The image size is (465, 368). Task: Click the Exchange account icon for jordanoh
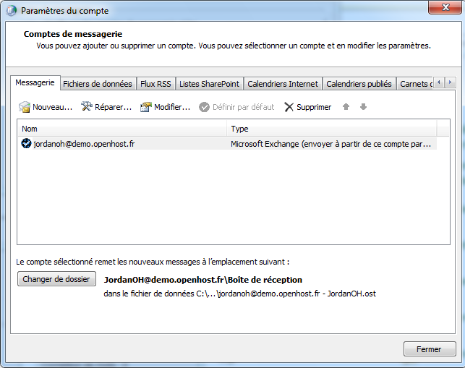(26, 144)
